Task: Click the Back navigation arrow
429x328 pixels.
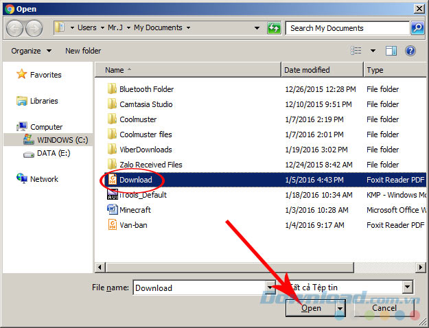Action: [x=14, y=28]
